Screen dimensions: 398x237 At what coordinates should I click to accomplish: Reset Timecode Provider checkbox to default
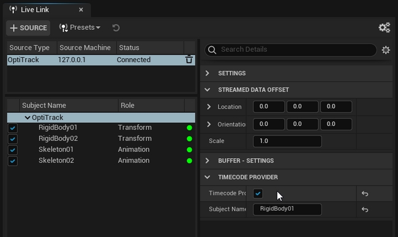[x=365, y=194]
